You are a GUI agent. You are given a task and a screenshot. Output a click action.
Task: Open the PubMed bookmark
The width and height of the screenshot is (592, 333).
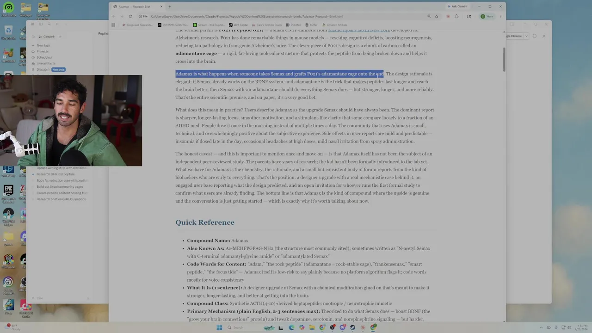294,25
